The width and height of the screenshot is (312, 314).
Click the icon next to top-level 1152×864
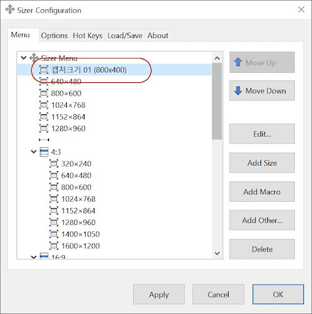point(44,117)
